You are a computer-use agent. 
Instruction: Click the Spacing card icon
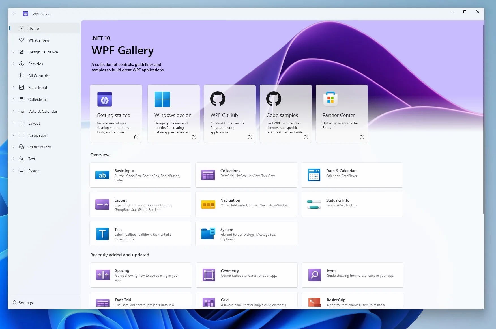click(x=103, y=275)
